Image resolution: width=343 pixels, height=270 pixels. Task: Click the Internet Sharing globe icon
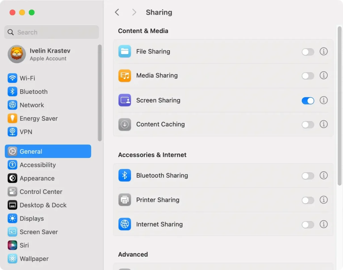tap(125, 224)
